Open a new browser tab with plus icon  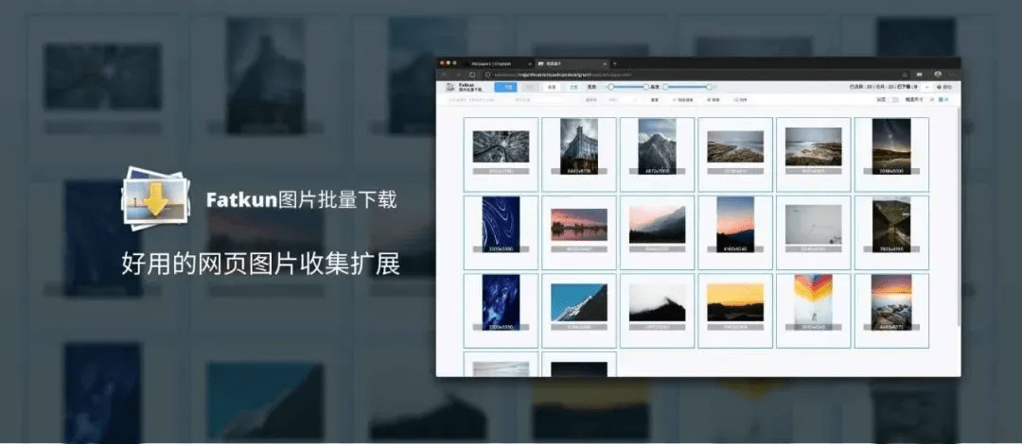(x=614, y=63)
